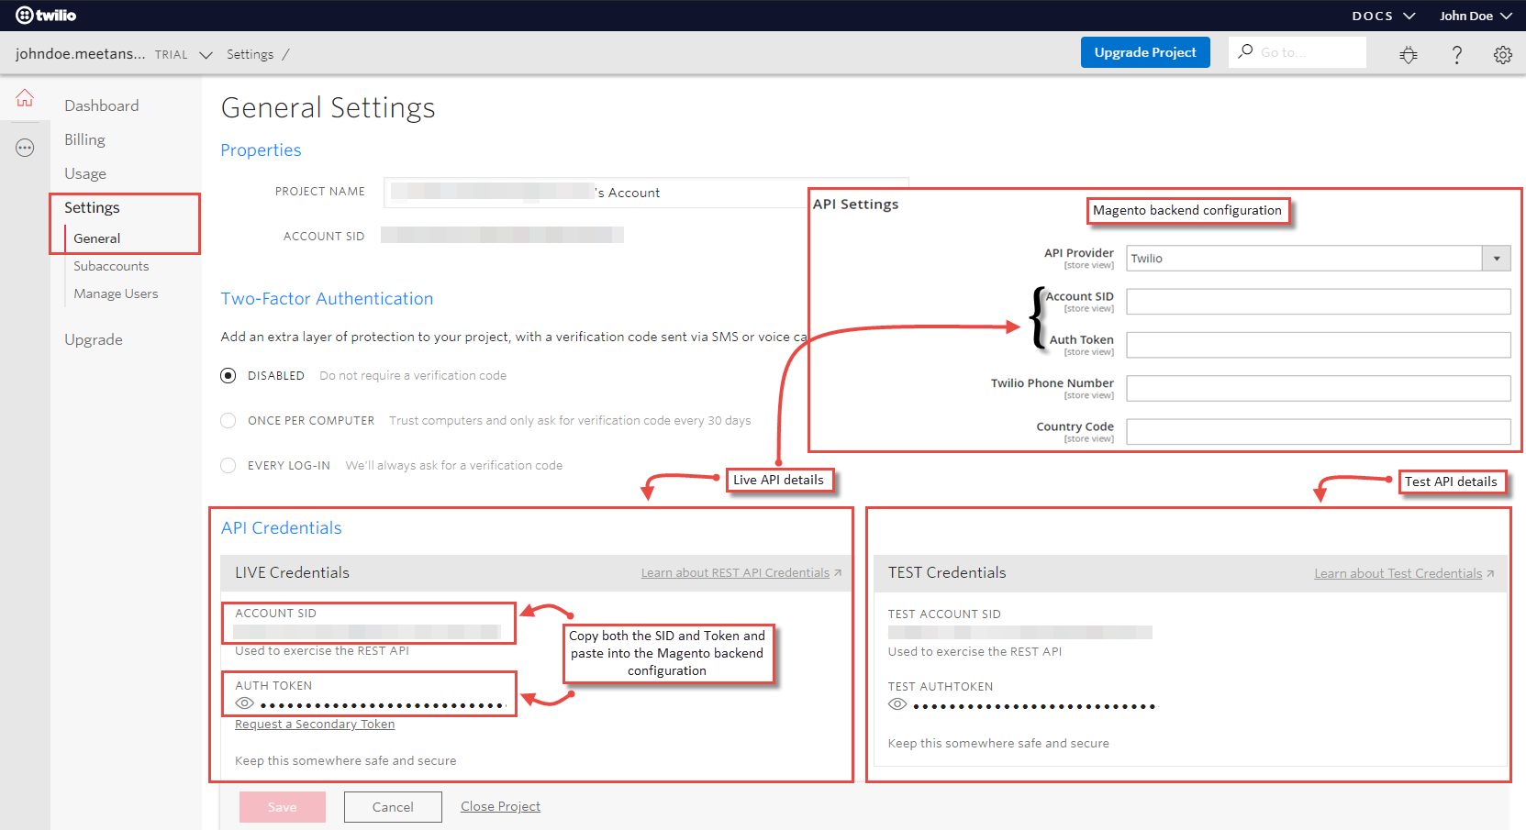This screenshot has width=1526, height=830.
Task: Open Manage Users under Settings
Action: click(x=116, y=293)
